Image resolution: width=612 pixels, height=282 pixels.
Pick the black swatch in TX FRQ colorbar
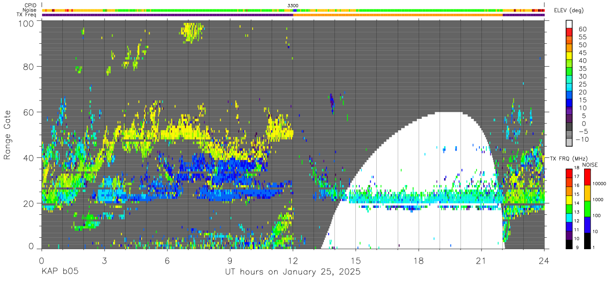569,243
